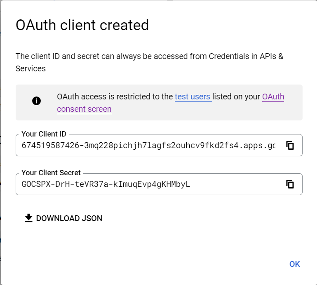Click the word 'Services' in the description

point(31,68)
